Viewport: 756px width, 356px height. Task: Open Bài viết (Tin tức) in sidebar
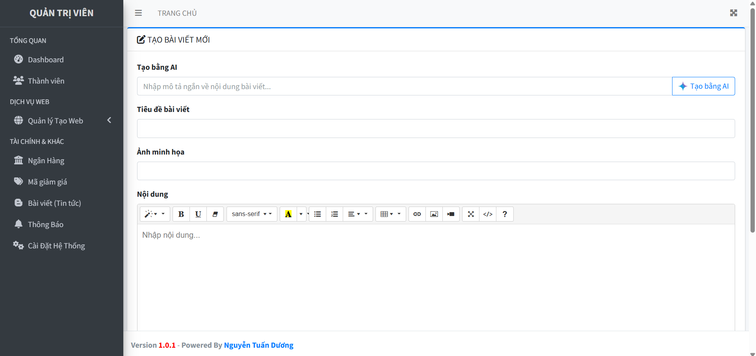[54, 203]
